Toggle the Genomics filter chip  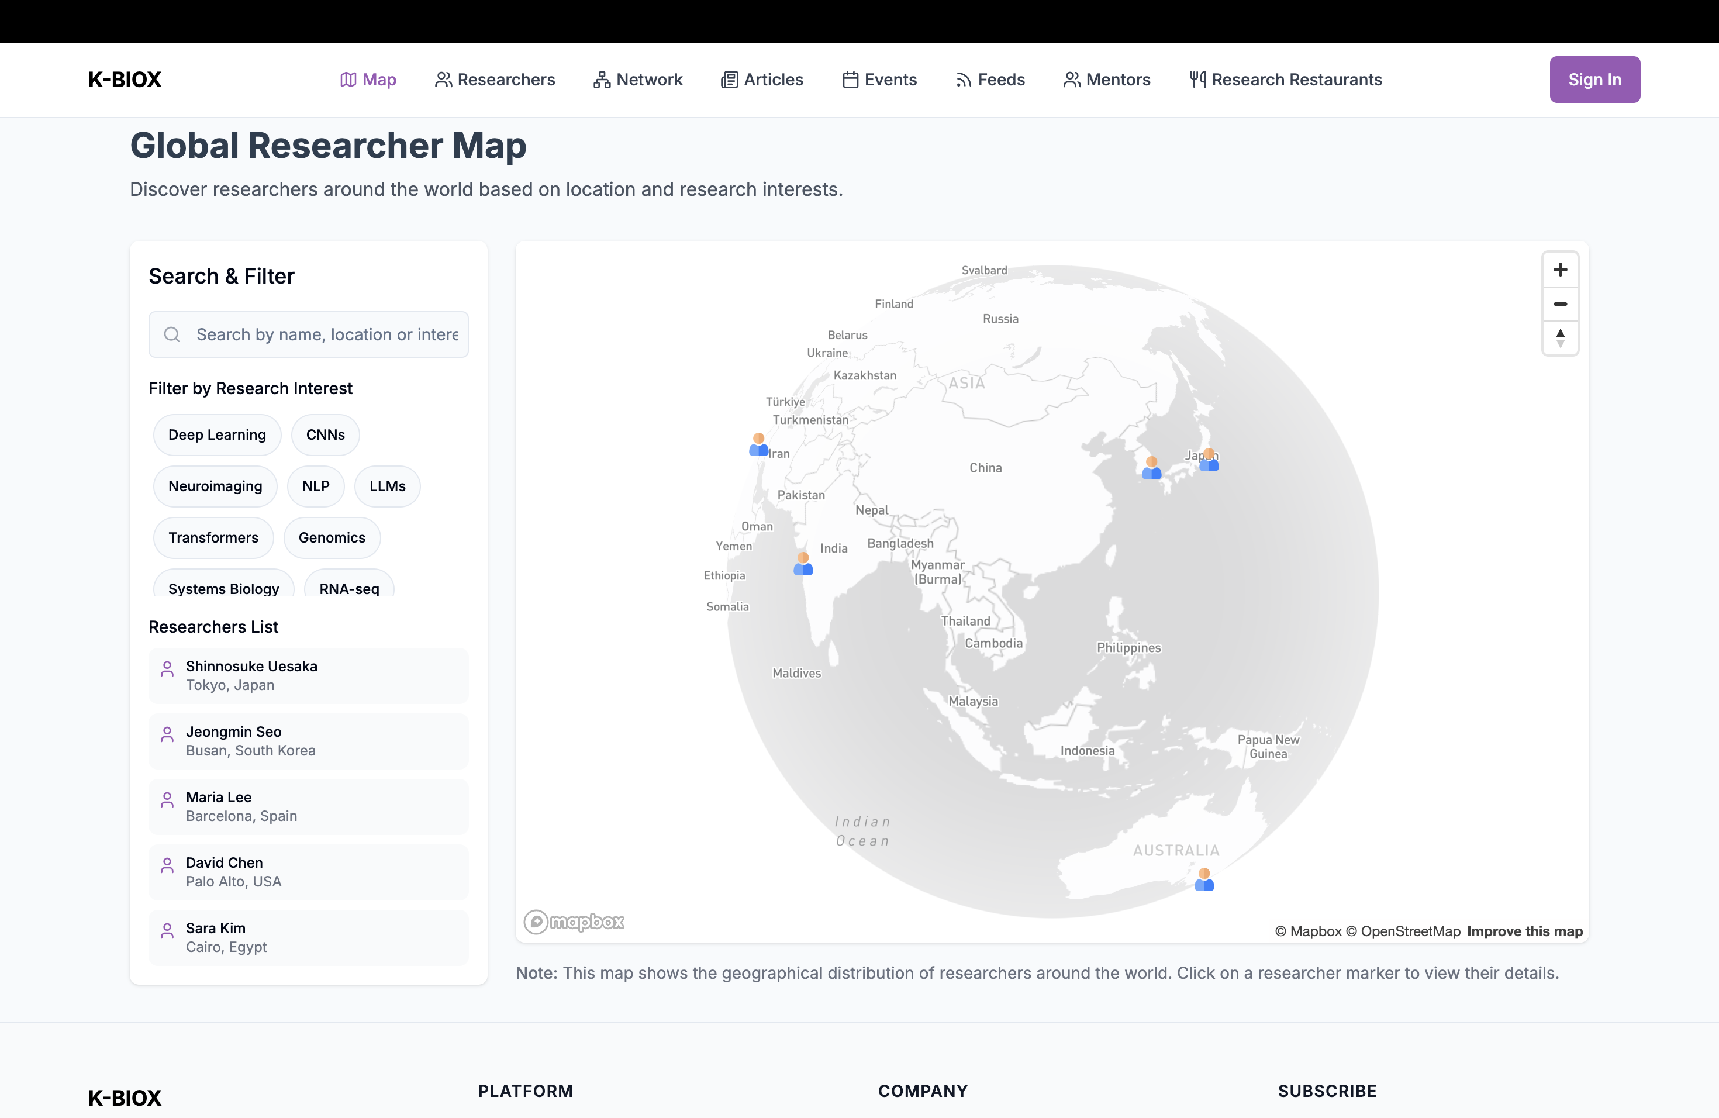pyautogui.click(x=332, y=537)
